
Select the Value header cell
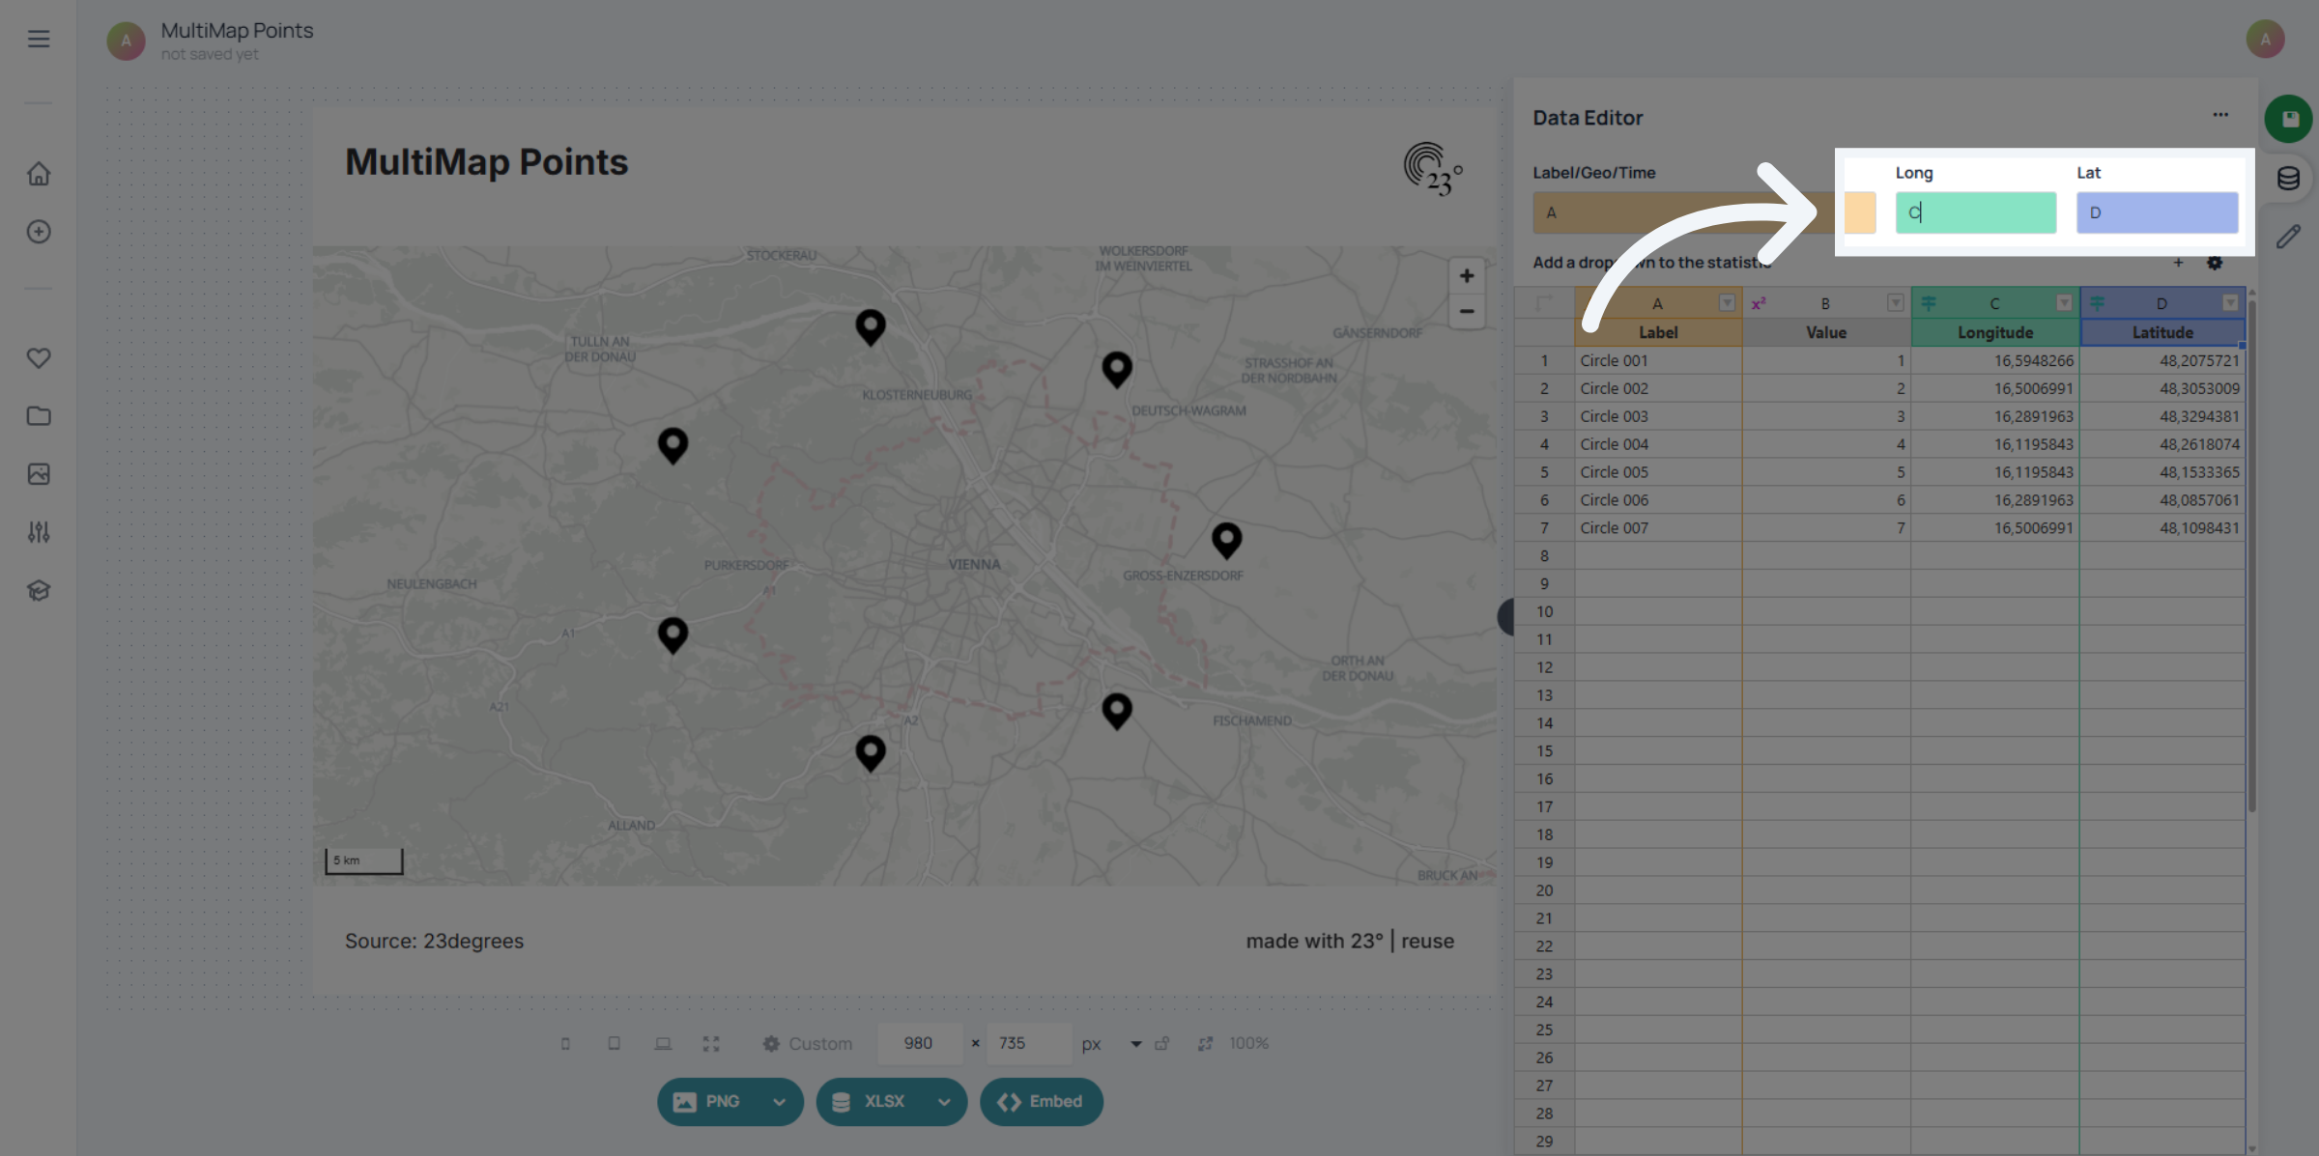tap(1826, 332)
